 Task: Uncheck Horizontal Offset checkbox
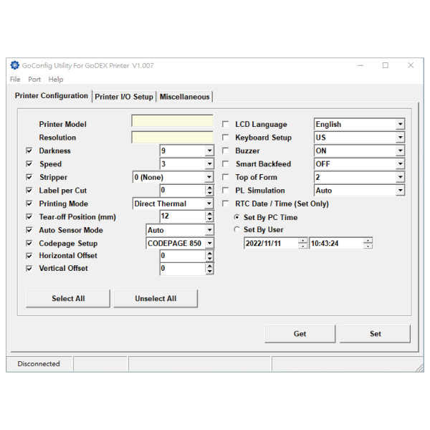click(x=29, y=256)
